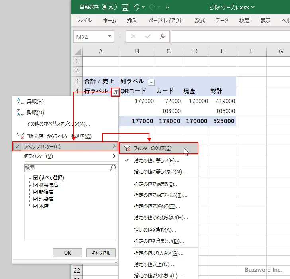This screenshot has height=279, width=290.
Task: Select 指定の値より小さい(L)...
Action: [158, 276]
